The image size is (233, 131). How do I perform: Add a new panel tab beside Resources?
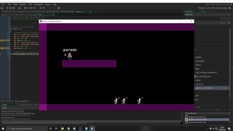tap(204, 12)
